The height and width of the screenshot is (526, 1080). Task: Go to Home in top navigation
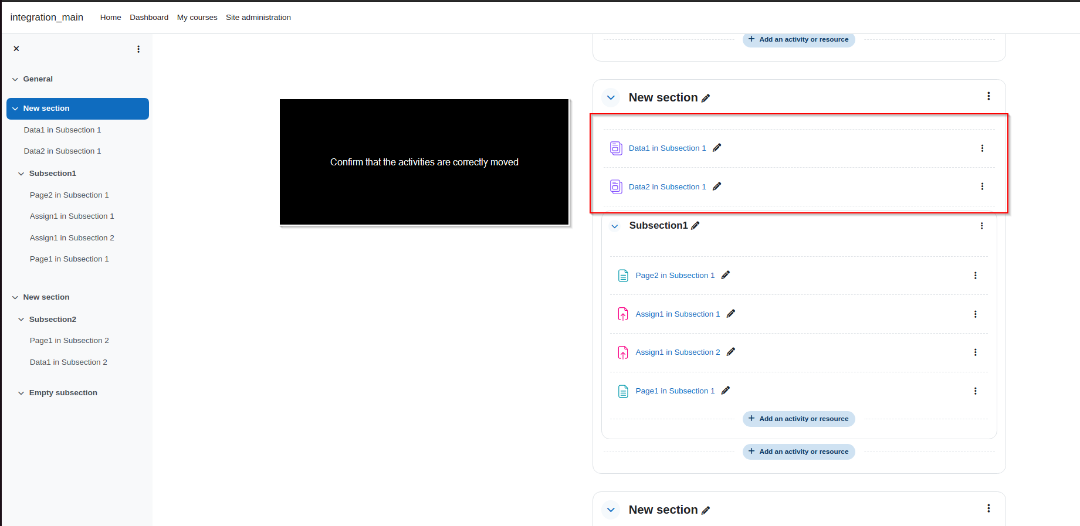click(110, 18)
